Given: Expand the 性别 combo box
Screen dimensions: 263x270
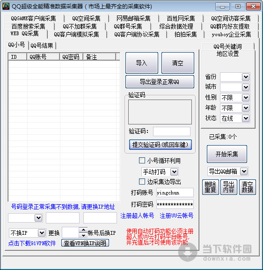Looking at the screenshot, I should pyautogui.click(x=246, y=98).
